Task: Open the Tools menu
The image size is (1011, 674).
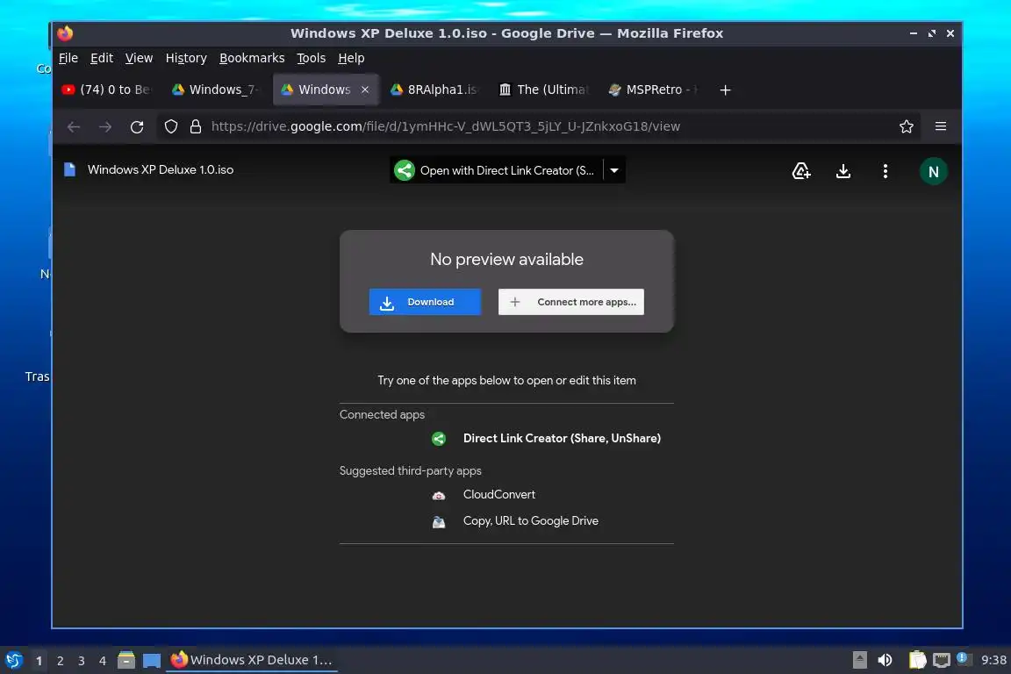Action: 311,58
